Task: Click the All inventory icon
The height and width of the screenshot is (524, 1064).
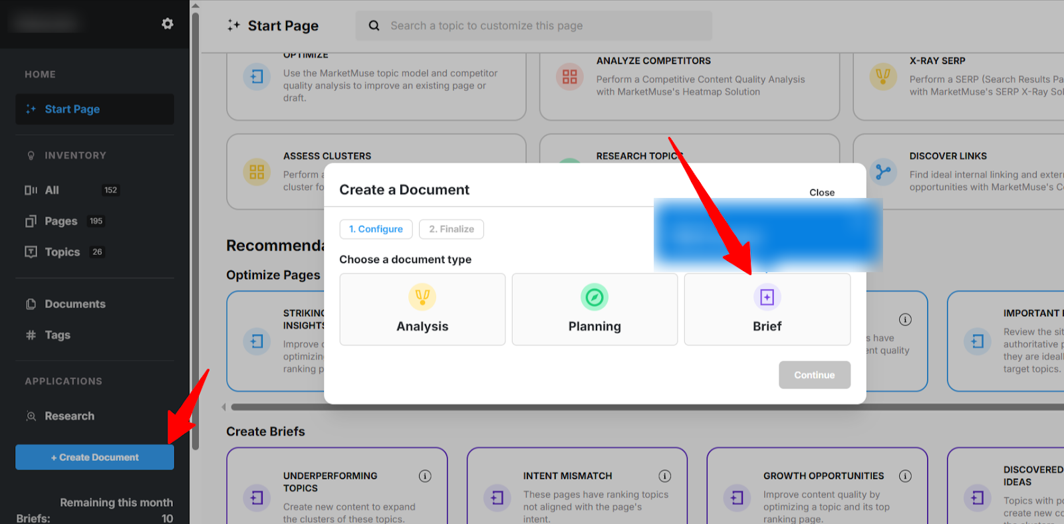Action: tap(31, 190)
